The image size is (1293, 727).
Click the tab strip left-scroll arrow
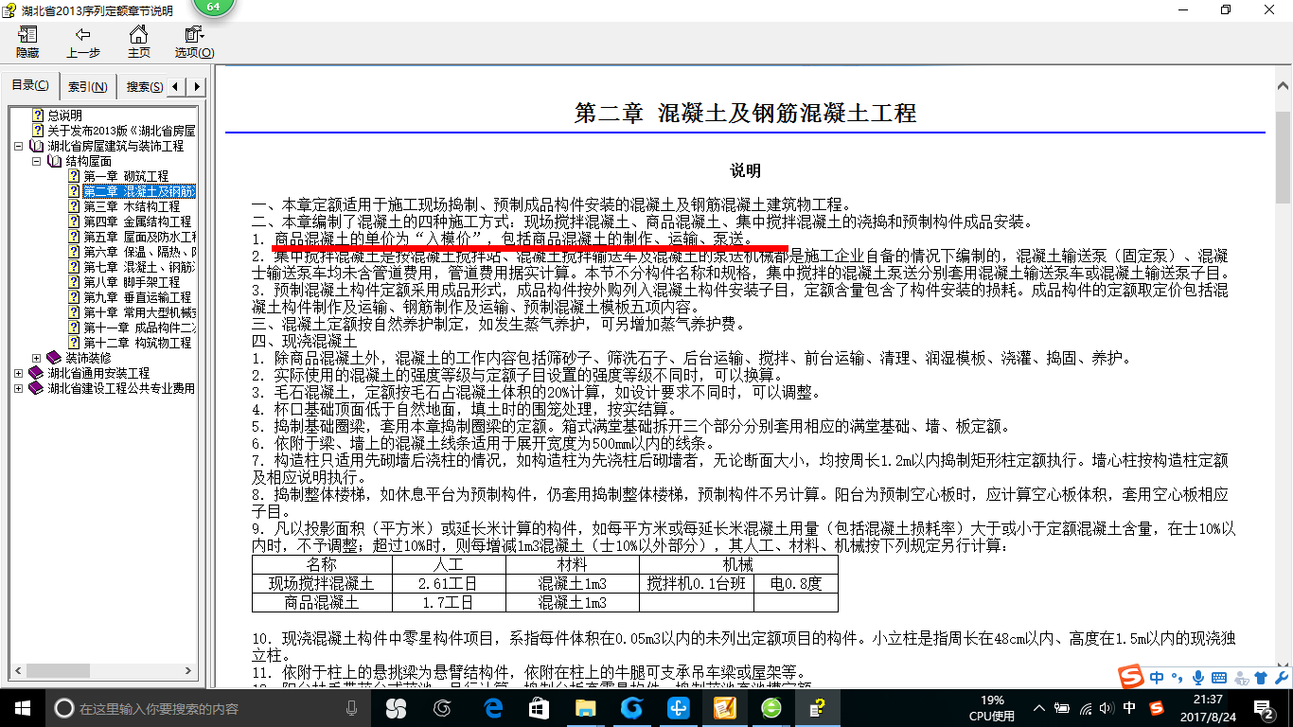tap(178, 87)
